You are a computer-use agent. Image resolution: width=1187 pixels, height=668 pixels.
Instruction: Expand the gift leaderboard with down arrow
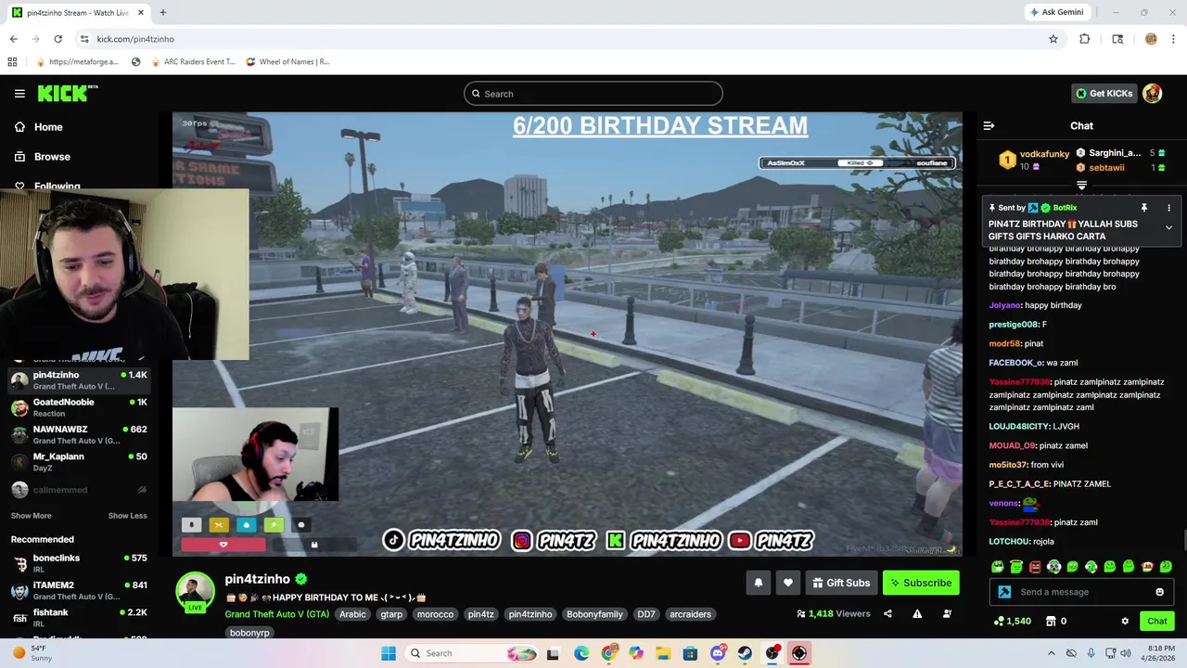(x=1081, y=186)
